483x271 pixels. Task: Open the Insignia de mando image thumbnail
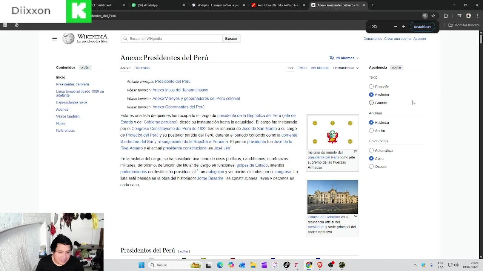coord(332,132)
